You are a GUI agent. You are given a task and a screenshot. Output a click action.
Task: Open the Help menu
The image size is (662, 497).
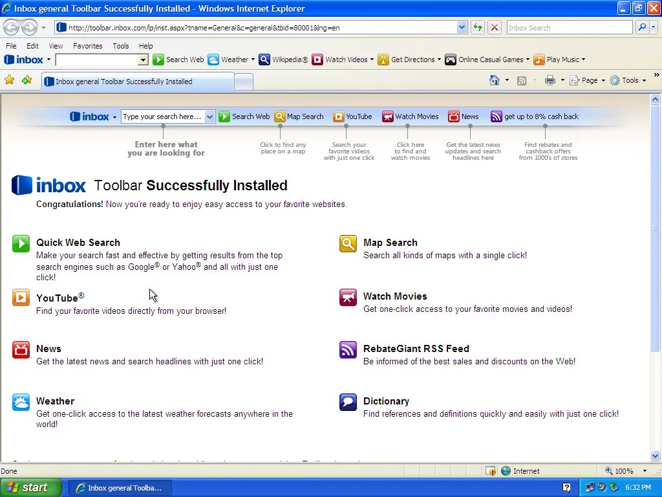click(x=145, y=46)
